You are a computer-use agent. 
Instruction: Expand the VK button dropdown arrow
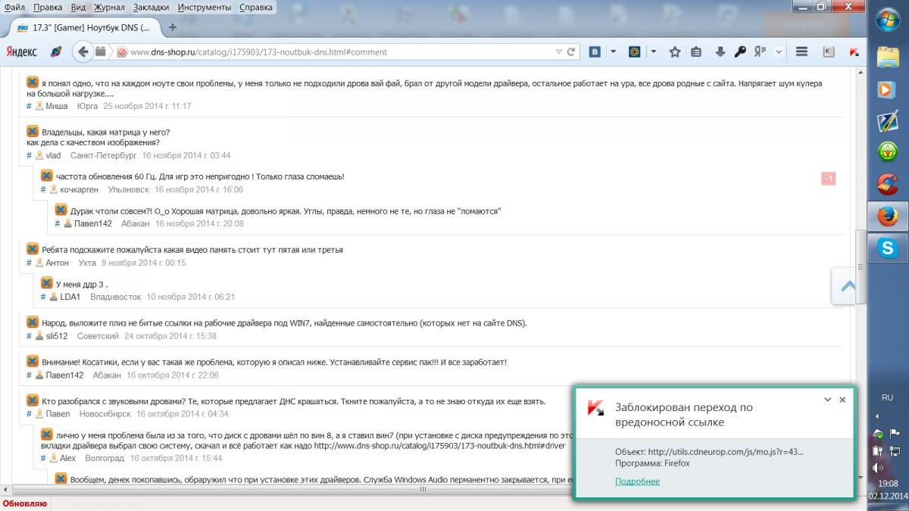613,52
